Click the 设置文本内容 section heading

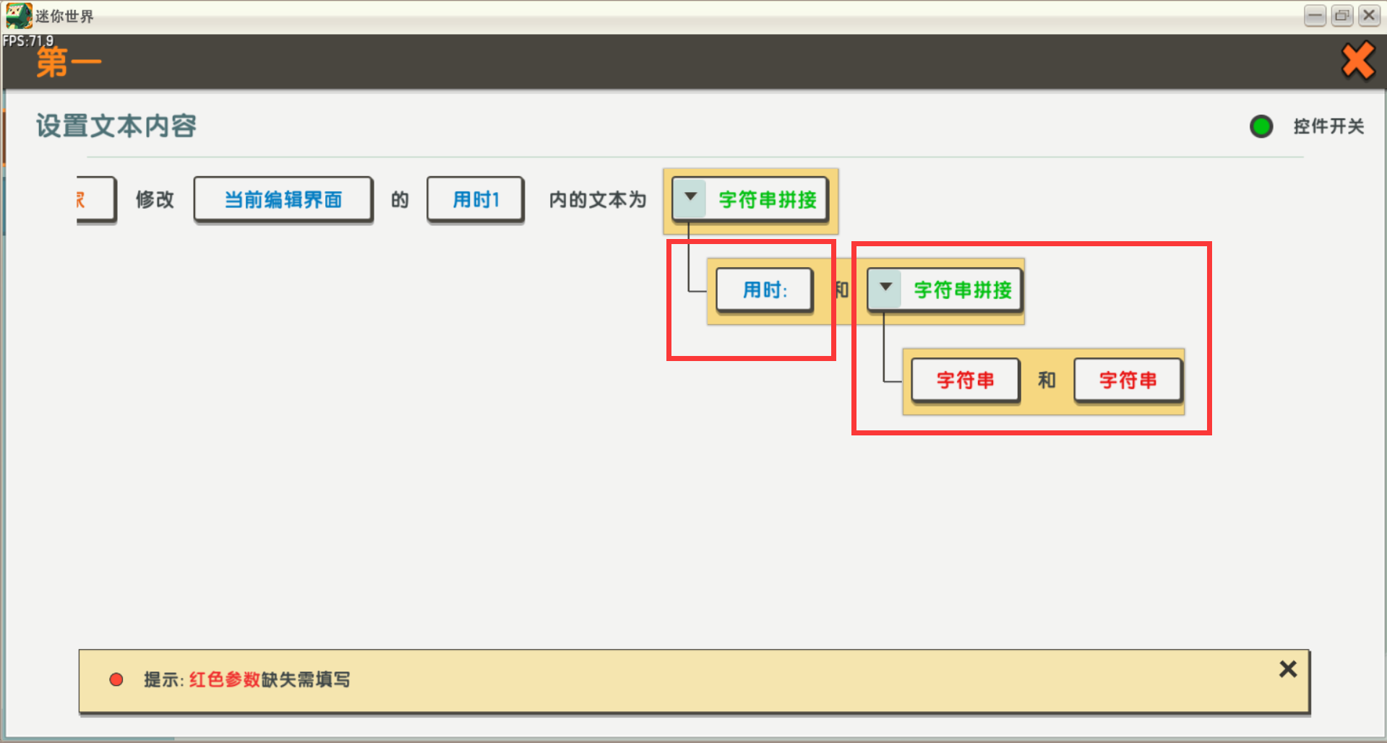point(116,126)
